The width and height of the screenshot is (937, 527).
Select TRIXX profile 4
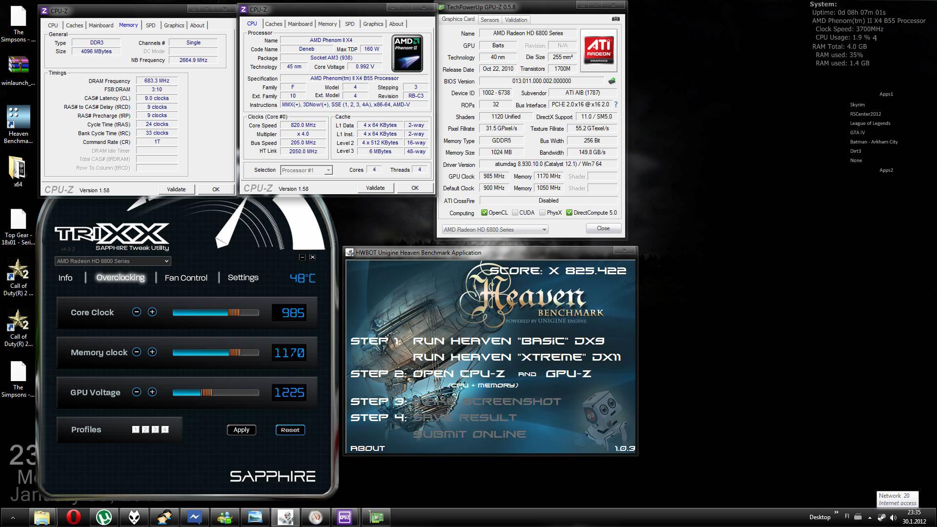click(x=165, y=429)
